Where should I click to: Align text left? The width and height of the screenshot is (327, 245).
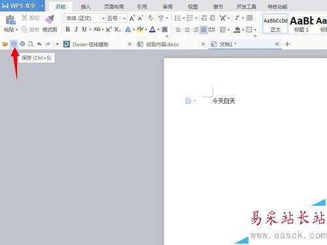coord(179,29)
